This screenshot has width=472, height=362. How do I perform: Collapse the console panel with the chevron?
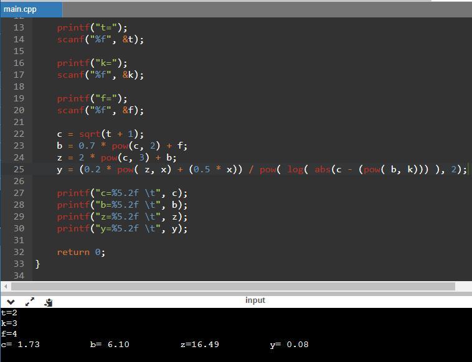coord(11,302)
